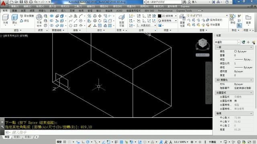Toggle lineweight display in status bar
Viewport: 257px width, 144px height.
pyautogui.click(x=116, y=142)
